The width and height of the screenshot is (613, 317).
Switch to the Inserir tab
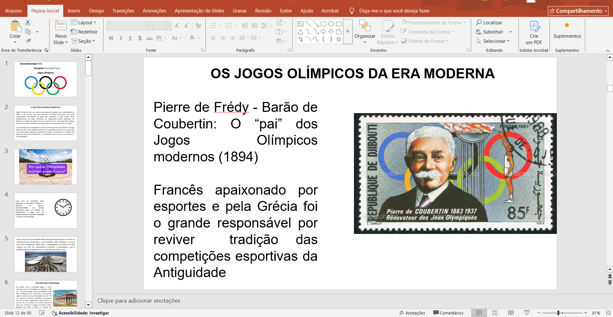coord(74,11)
